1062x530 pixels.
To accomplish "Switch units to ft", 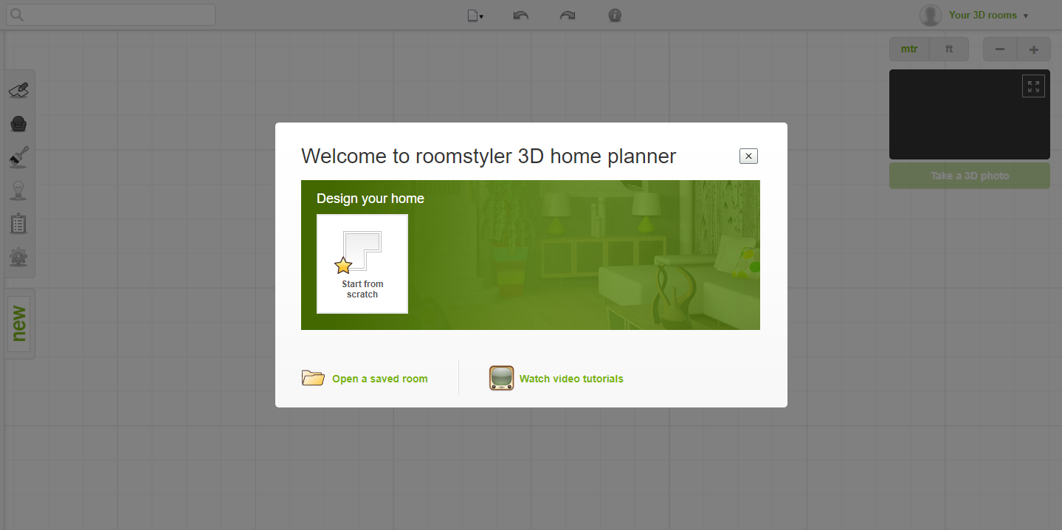I will coord(949,49).
